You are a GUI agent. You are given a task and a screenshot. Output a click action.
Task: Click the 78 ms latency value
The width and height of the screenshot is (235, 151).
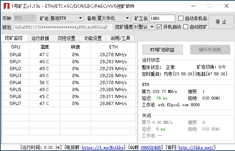(162, 98)
